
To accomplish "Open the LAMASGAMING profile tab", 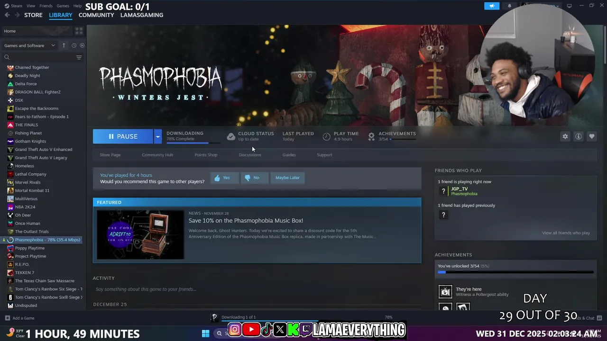I will [142, 15].
